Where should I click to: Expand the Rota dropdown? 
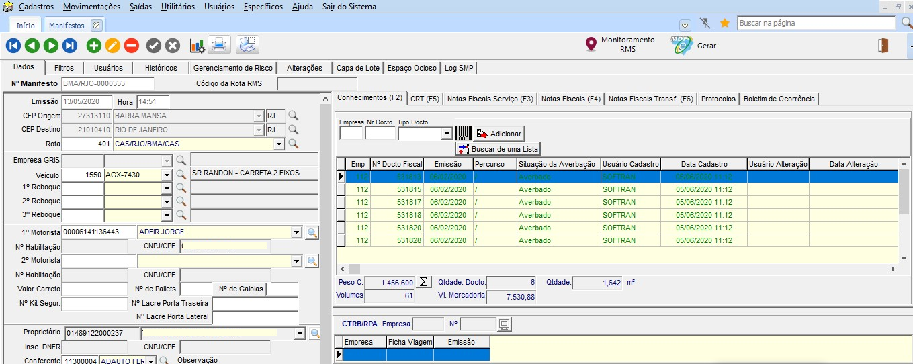(279, 144)
